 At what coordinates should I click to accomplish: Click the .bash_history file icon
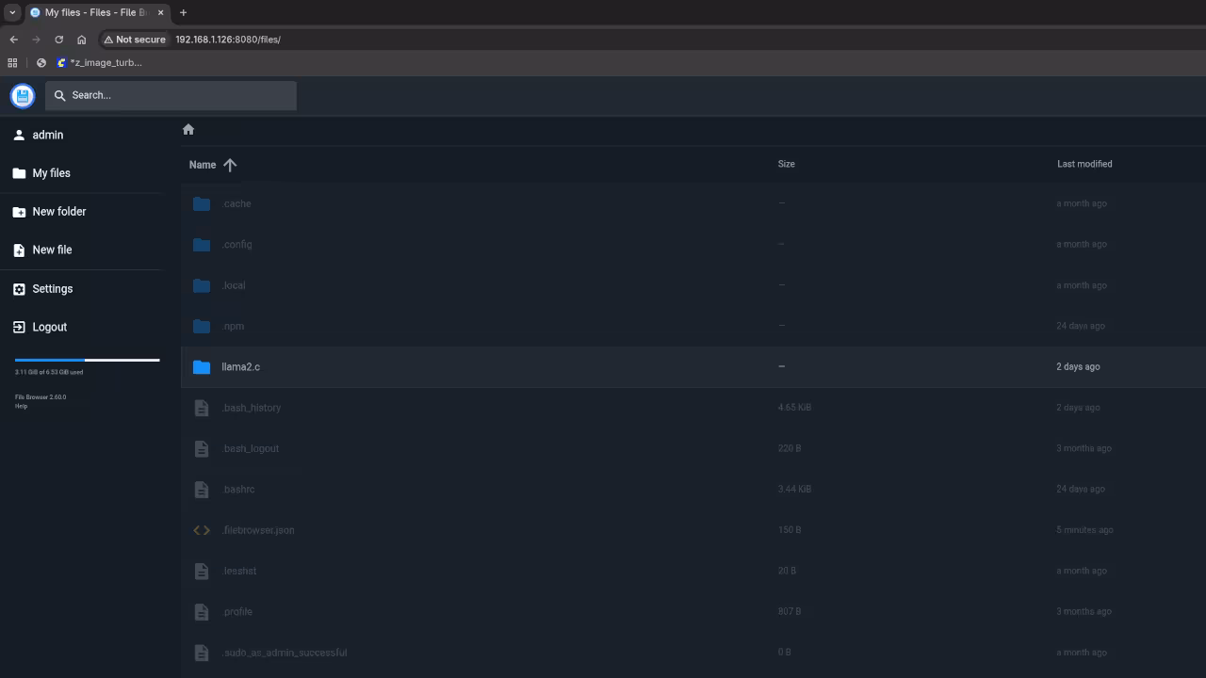click(x=202, y=408)
